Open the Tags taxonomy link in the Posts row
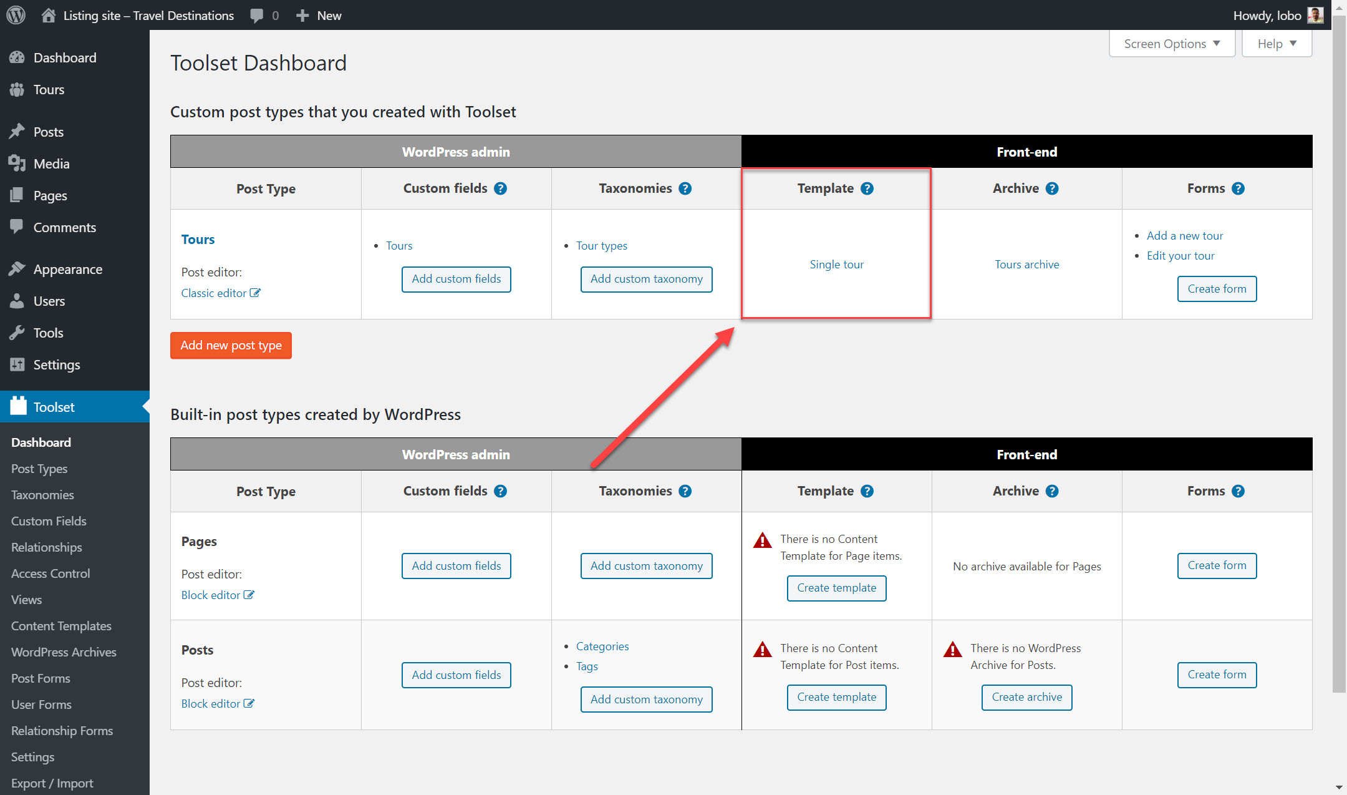Image resolution: width=1347 pixels, height=795 pixels. 587,666
